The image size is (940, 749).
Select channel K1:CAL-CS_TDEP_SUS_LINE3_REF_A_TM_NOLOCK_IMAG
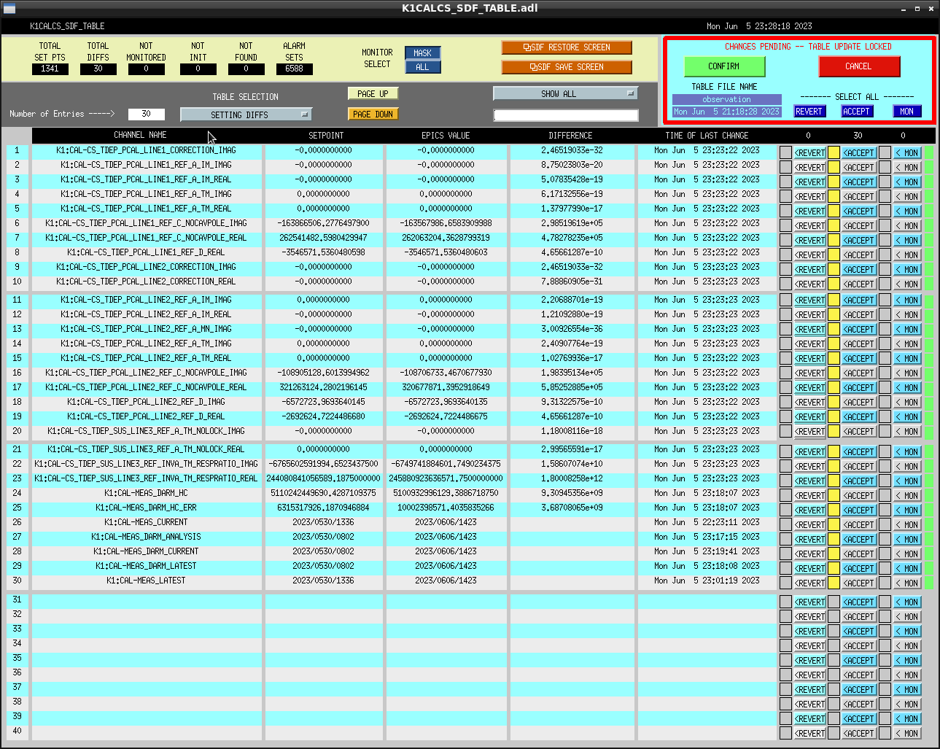tap(146, 431)
